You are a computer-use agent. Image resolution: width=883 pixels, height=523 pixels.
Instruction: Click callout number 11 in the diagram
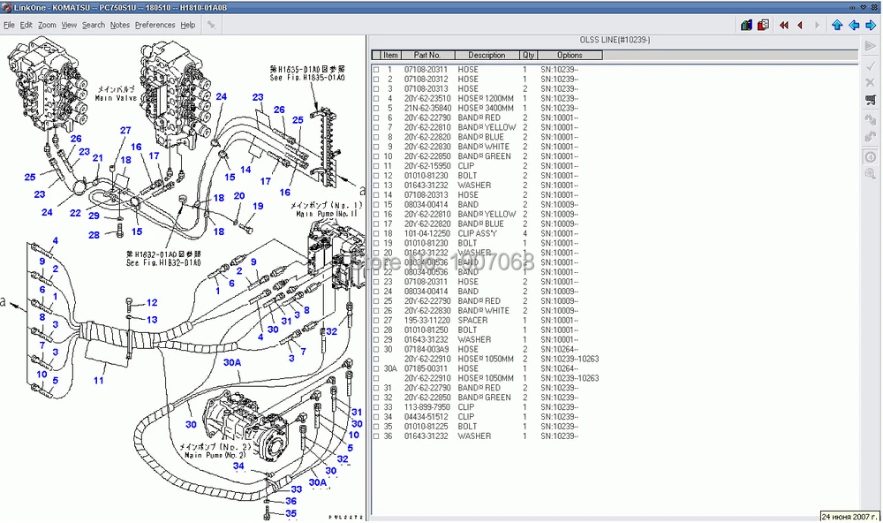(x=99, y=381)
